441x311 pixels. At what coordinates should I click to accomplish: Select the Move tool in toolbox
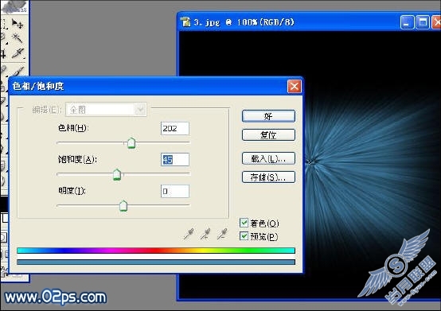pyautogui.click(x=18, y=24)
